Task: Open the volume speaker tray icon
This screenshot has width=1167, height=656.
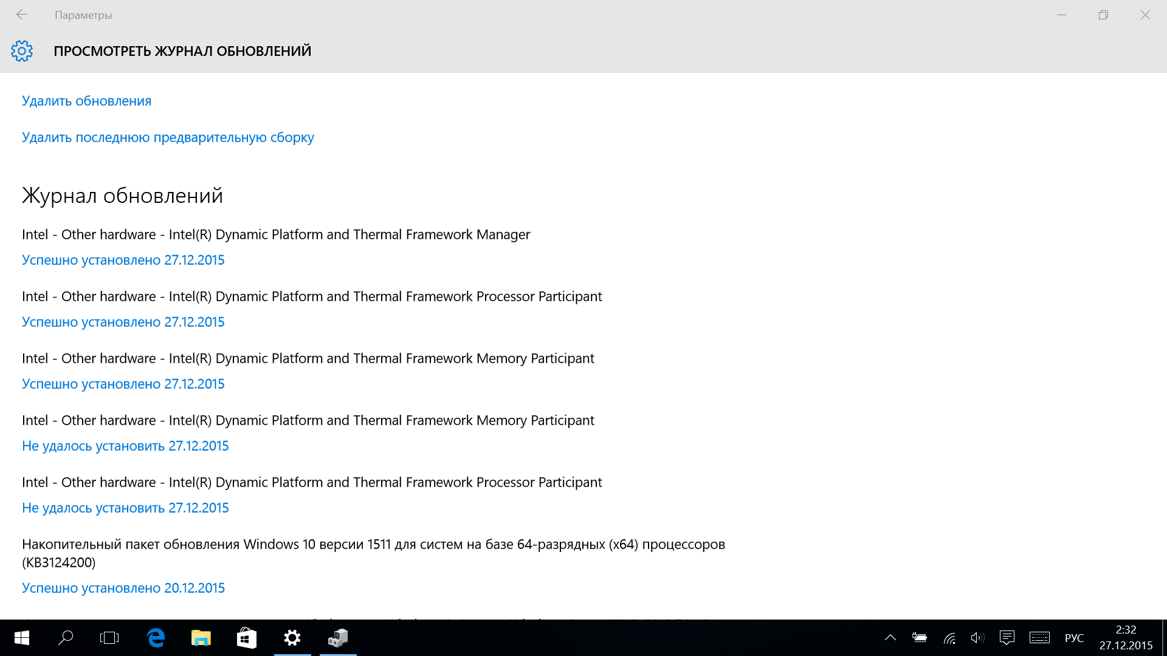Action: pyautogui.click(x=977, y=638)
